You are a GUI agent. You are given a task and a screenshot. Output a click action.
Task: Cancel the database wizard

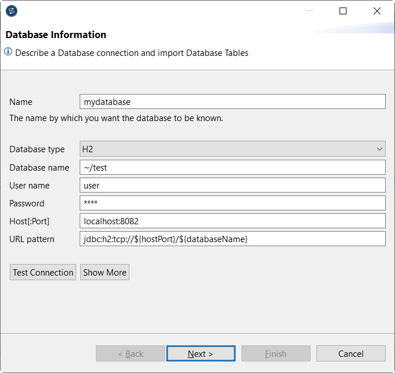[351, 353]
